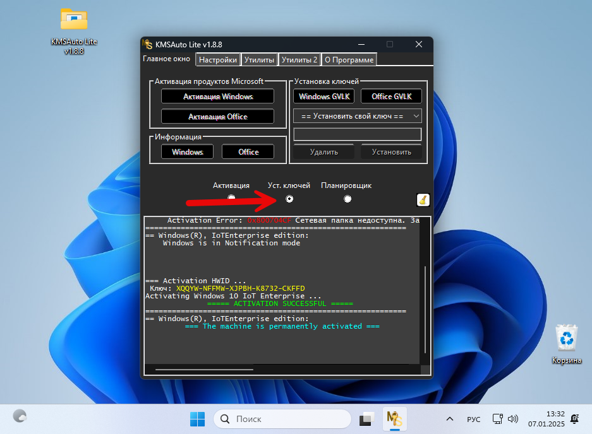Select the Активация radio button
This screenshot has width=592, height=434.
pos(231,198)
